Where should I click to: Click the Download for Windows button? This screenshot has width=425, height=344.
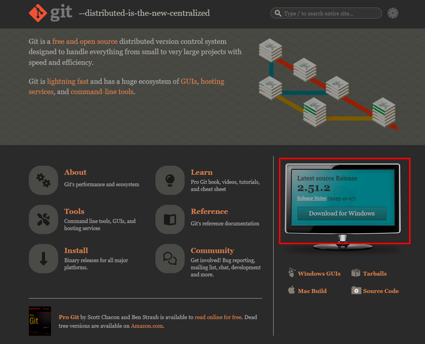tap(342, 214)
